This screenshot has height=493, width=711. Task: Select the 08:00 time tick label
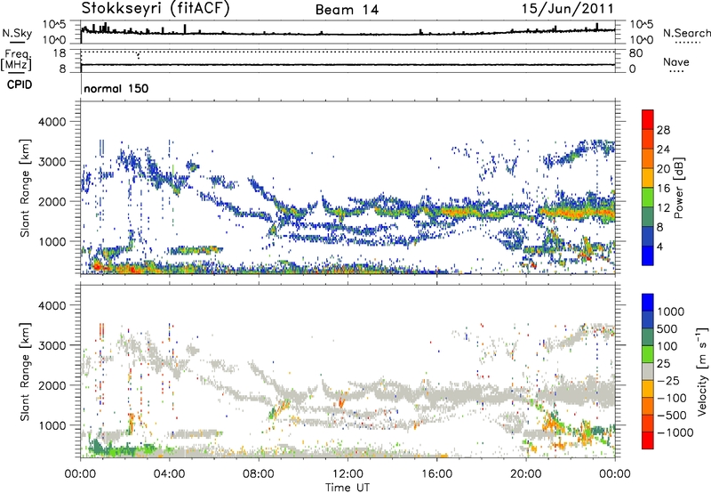coord(259,474)
